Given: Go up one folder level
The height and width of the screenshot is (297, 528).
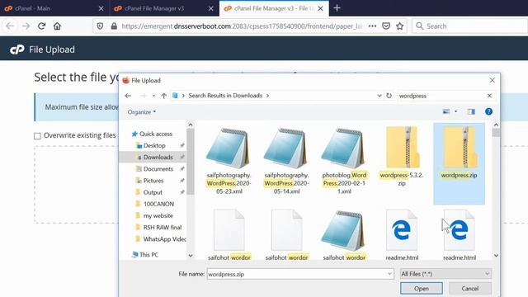Looking at the screenshot, I should pyautogui.click(x=163, y=96).
